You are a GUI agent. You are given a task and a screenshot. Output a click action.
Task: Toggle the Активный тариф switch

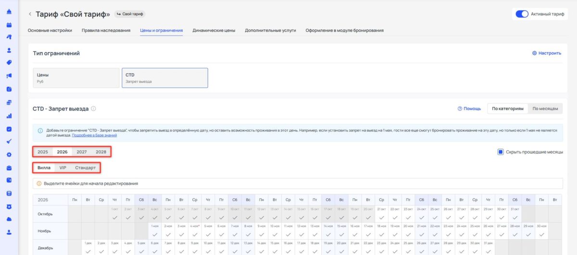522,14
